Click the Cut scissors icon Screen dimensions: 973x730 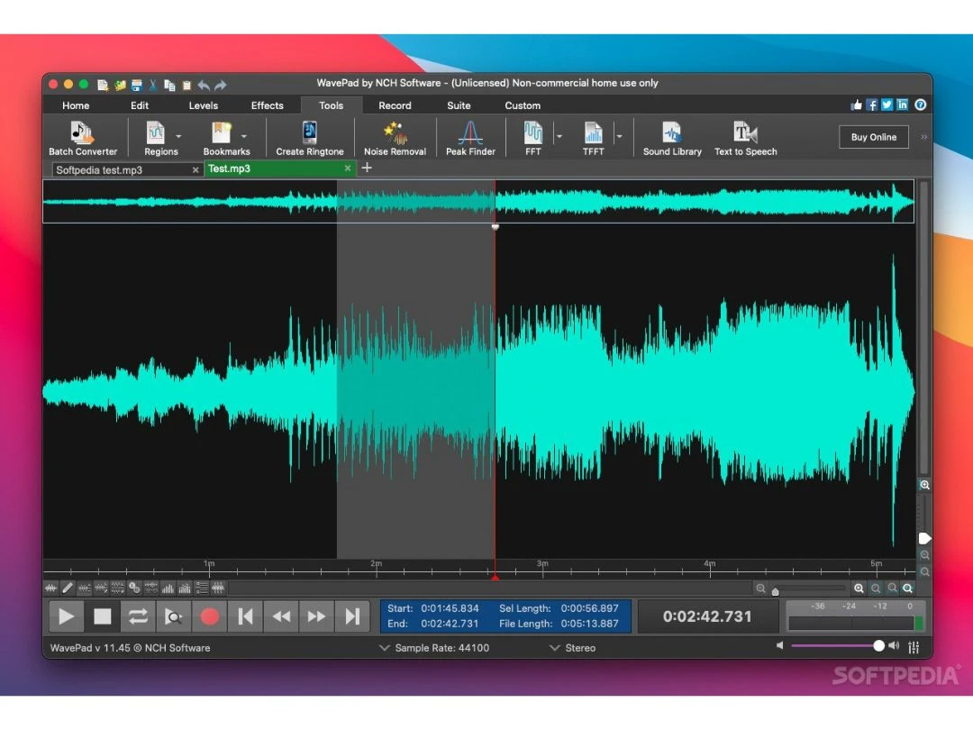(152, 85)
